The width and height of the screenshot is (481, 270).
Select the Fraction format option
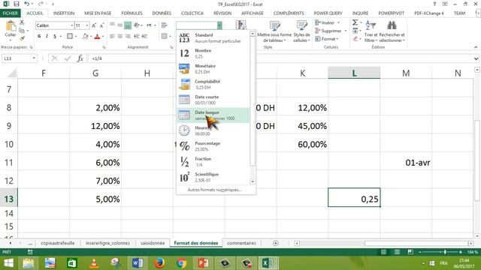point(213,162)
